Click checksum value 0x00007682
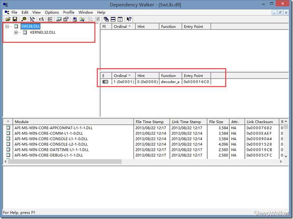The height and width of the screenshot is (219, 293). point(259,128)
